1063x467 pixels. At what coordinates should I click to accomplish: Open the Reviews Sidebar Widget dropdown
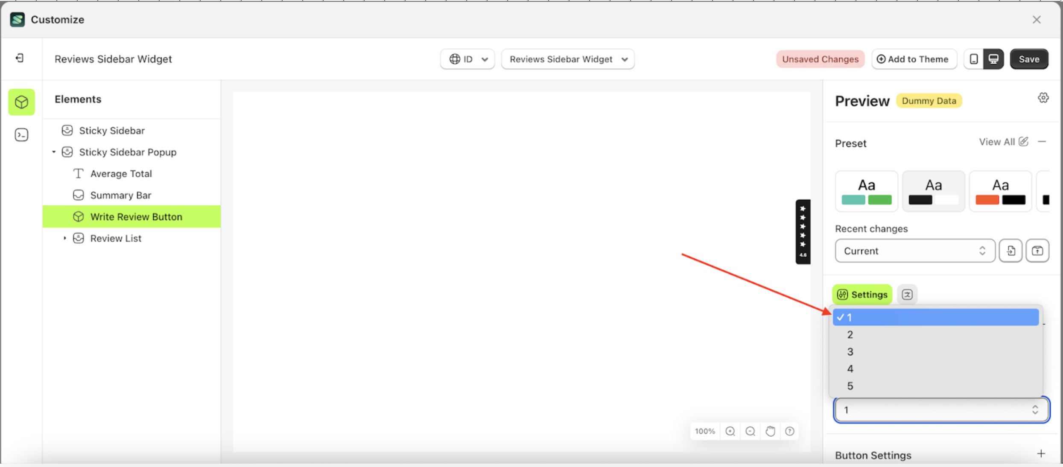tap(567, 59)
